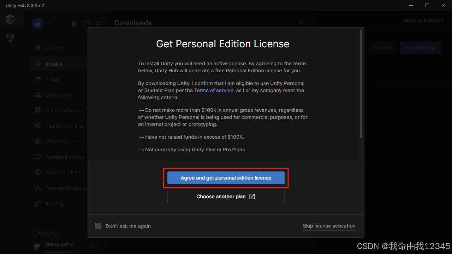
Task: Open the Terms of service link
Action: point(214,90)
